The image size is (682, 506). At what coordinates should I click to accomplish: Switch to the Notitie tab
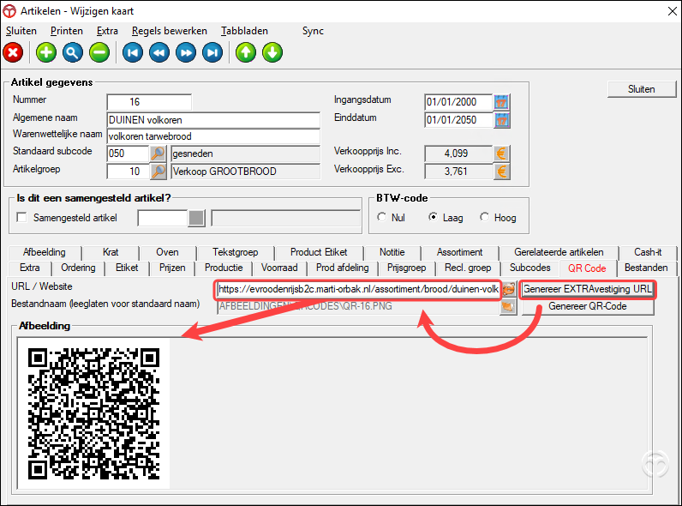tap(392, 252)
